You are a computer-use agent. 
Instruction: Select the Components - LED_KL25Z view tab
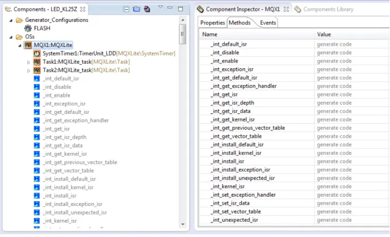click(45, 9)
